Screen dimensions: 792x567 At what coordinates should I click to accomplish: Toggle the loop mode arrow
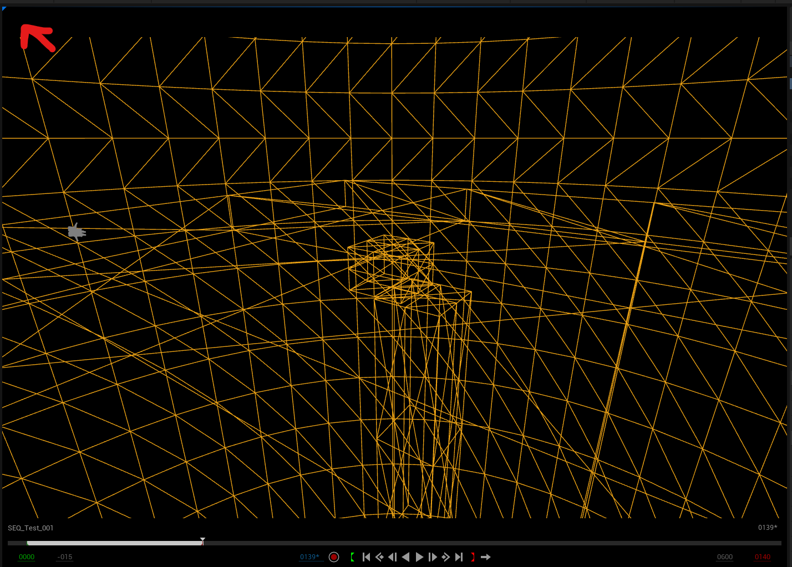(486, 557)
